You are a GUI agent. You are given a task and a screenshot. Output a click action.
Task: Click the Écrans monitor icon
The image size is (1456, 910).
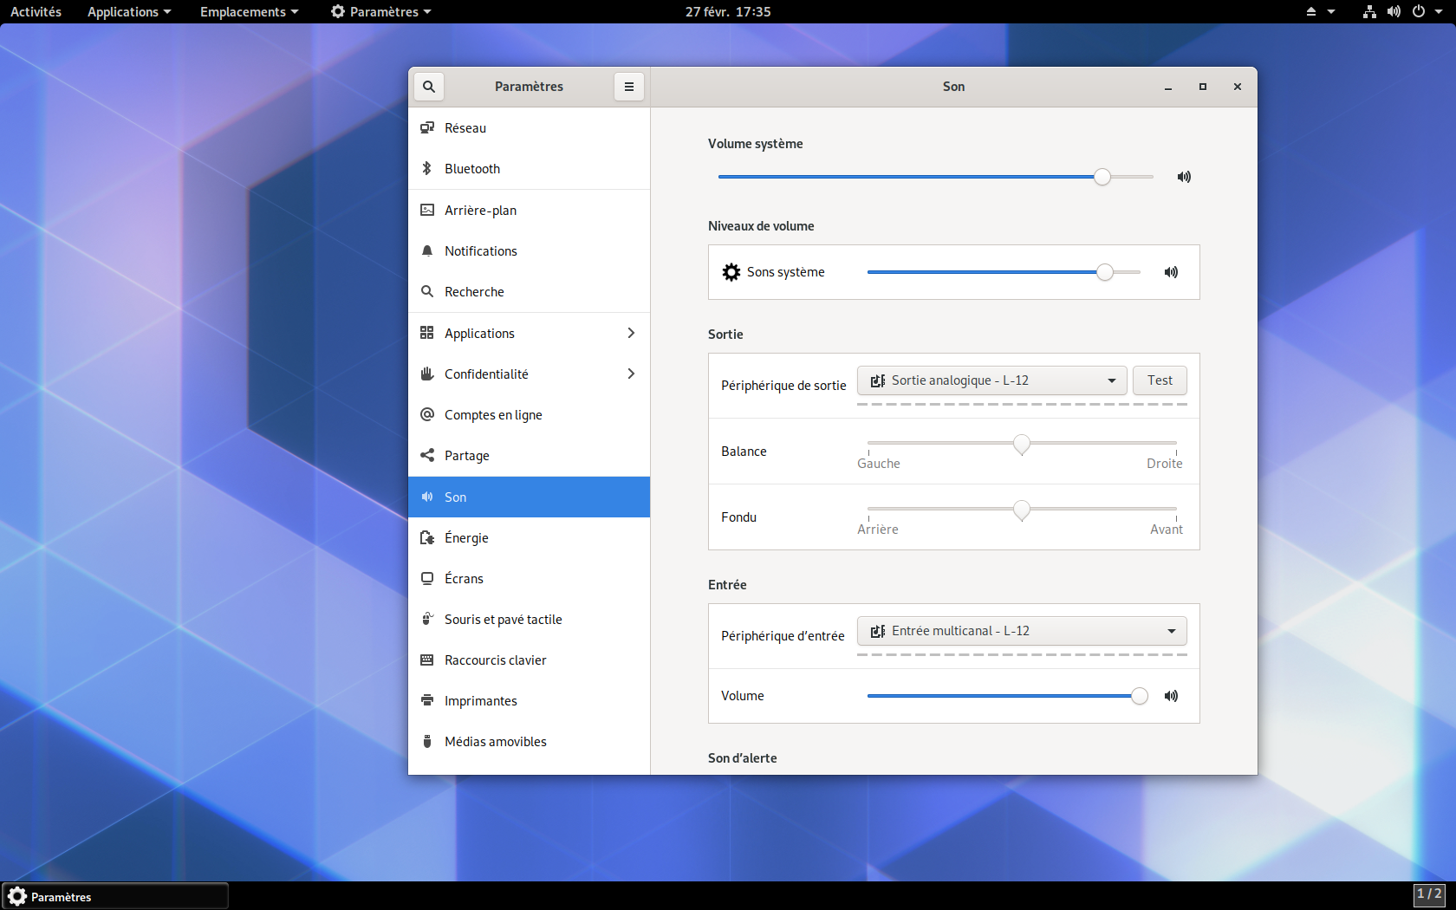427,579
